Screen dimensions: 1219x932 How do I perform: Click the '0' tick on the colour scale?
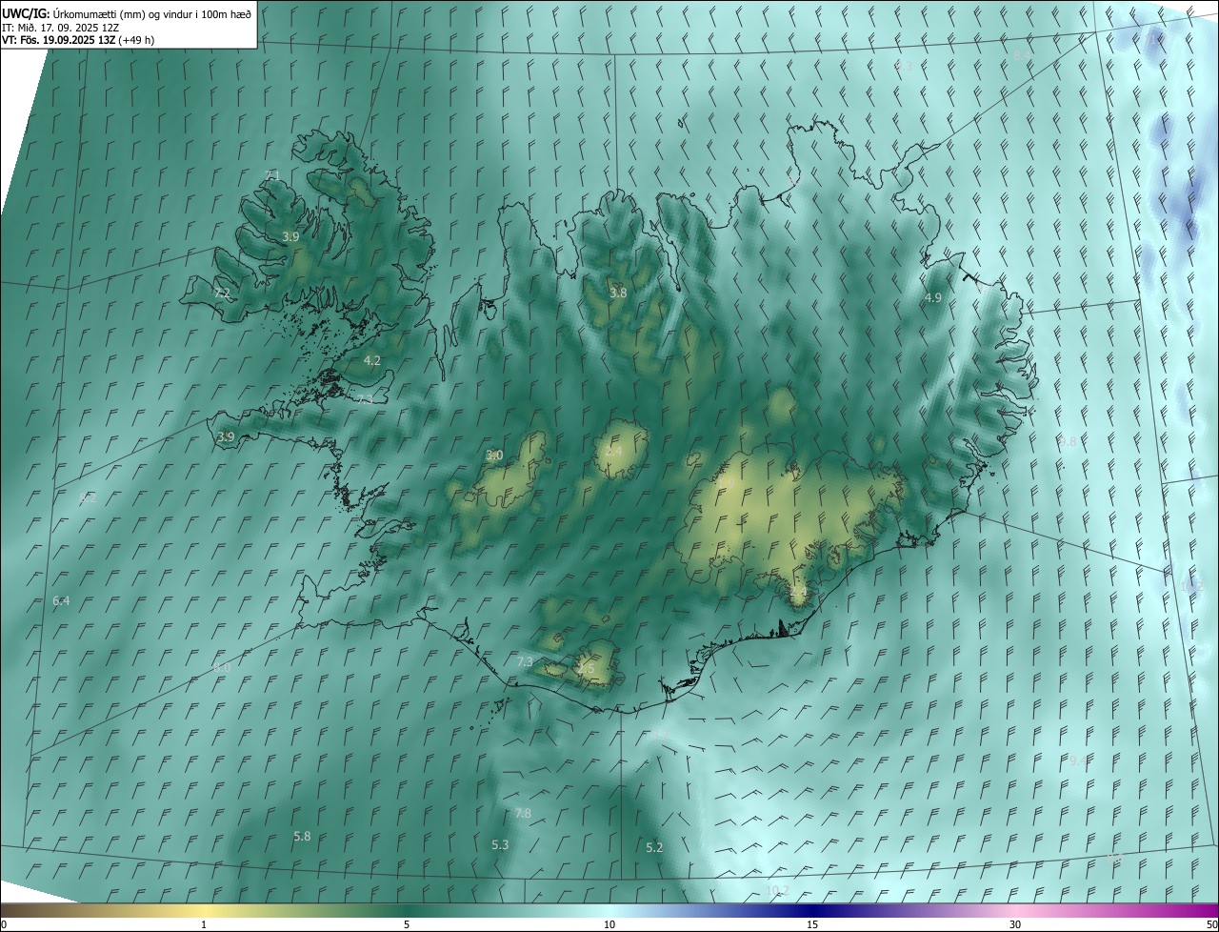click(4, 924)
